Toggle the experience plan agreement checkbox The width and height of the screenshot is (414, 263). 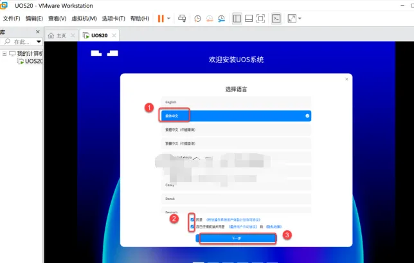point(192,219)
